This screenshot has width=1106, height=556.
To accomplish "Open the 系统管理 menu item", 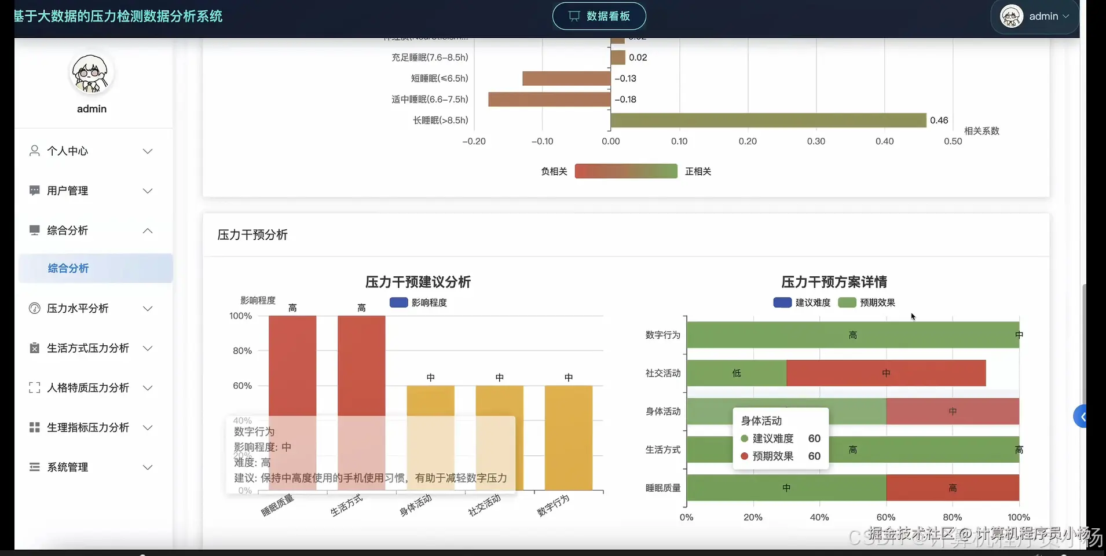I will point(93,467).
